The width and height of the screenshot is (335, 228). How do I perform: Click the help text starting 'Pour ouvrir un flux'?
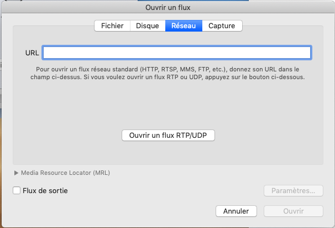tap(167, 73)
